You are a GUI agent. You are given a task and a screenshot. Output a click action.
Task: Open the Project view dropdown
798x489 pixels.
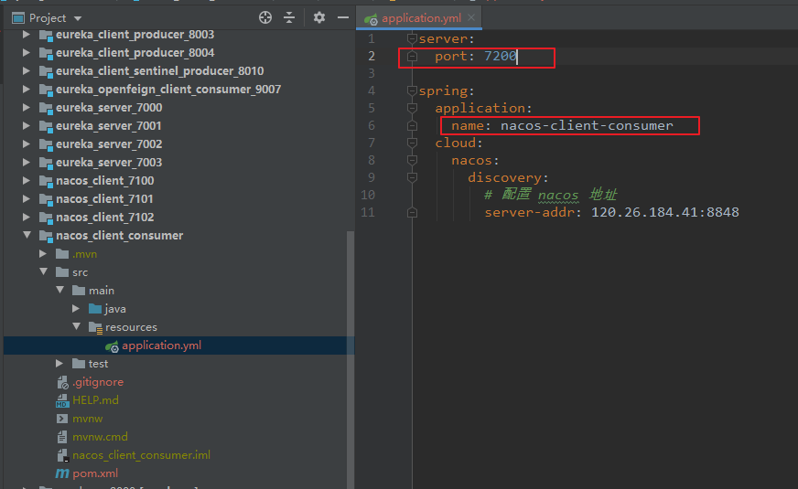(78, 18)
